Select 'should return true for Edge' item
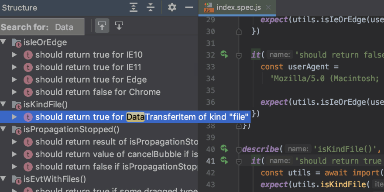This screenshot has width=384, height=192. point(99,80)
